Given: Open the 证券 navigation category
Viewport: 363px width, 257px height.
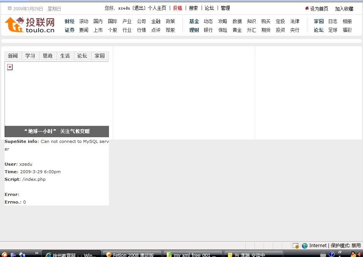Looking at the screenshot, I should click(69, 30).
